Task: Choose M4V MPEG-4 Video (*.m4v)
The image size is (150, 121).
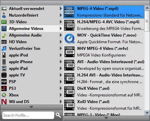Action: [x=104, y=52]
